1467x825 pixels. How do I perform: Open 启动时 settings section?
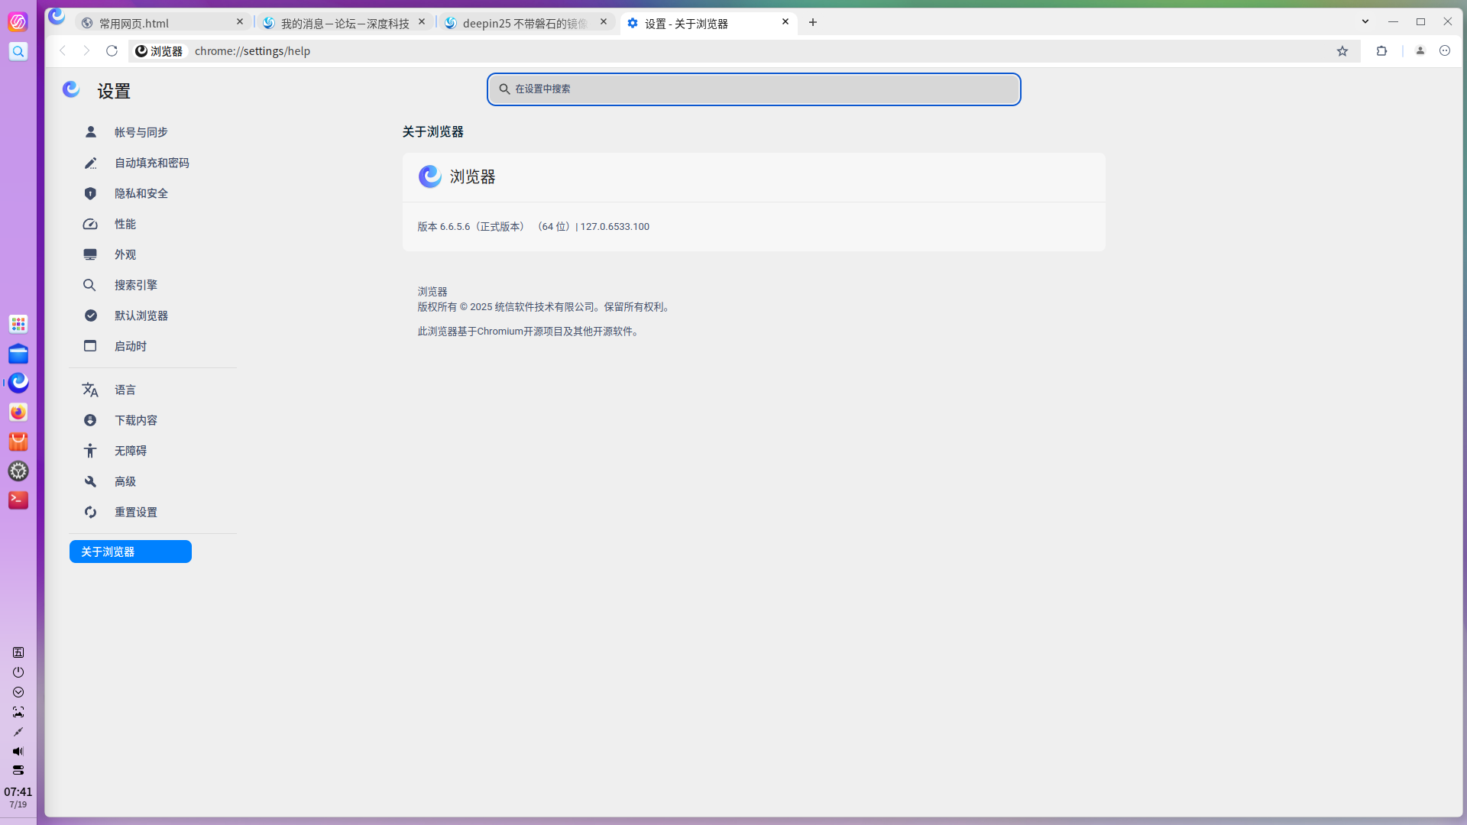pyautogui.click(x=131, y=346)
